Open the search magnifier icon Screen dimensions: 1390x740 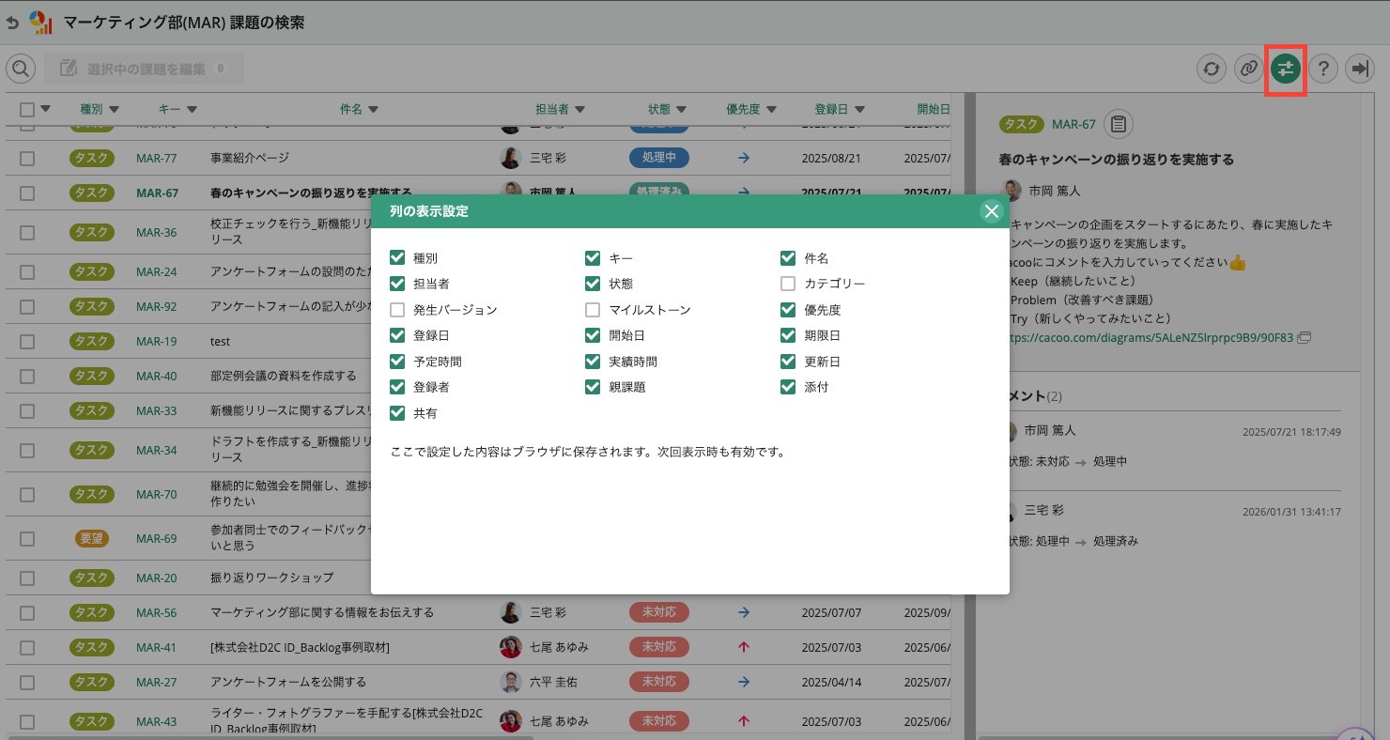pos(21,69)
